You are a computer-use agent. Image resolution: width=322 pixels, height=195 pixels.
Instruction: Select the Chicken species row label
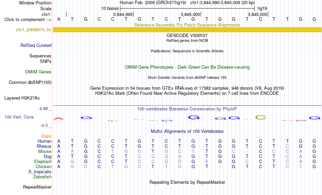point(43,166)
